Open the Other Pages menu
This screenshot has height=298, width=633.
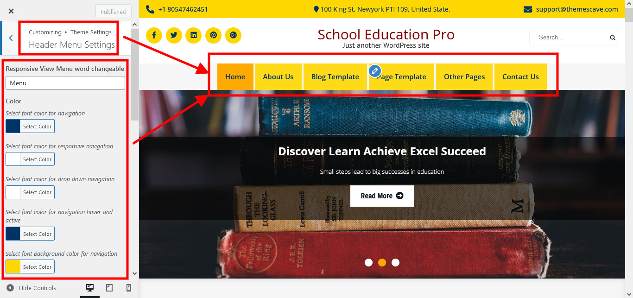(x=464, y=76)
